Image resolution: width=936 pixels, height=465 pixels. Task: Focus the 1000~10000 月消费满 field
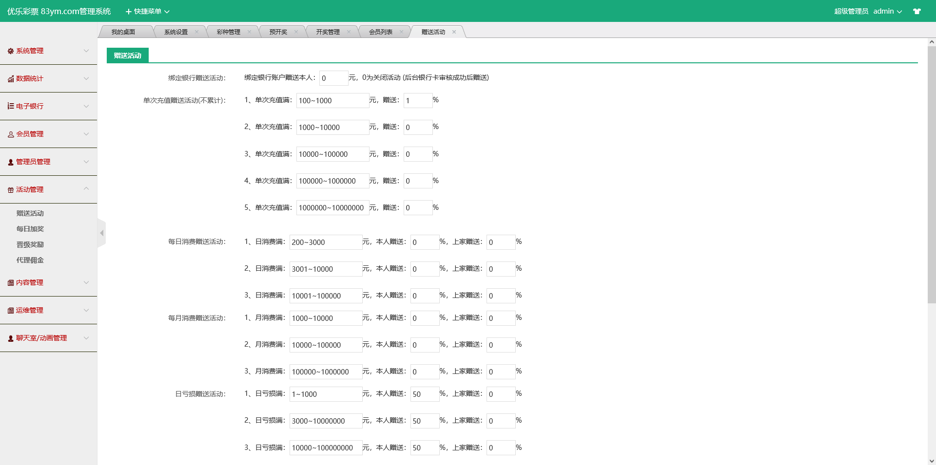[x=326, y=318]
